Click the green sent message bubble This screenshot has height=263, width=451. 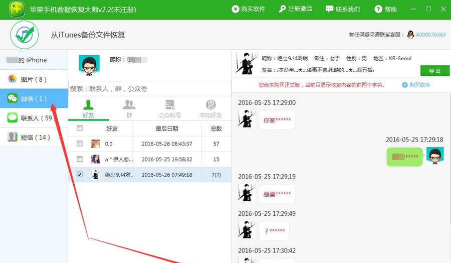(x=405, y=157)
